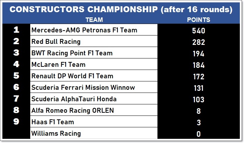Click the Mercedes-AMG Petronas F1 Team cell
The height and width of the screenshot is (143, 244).
94,30
